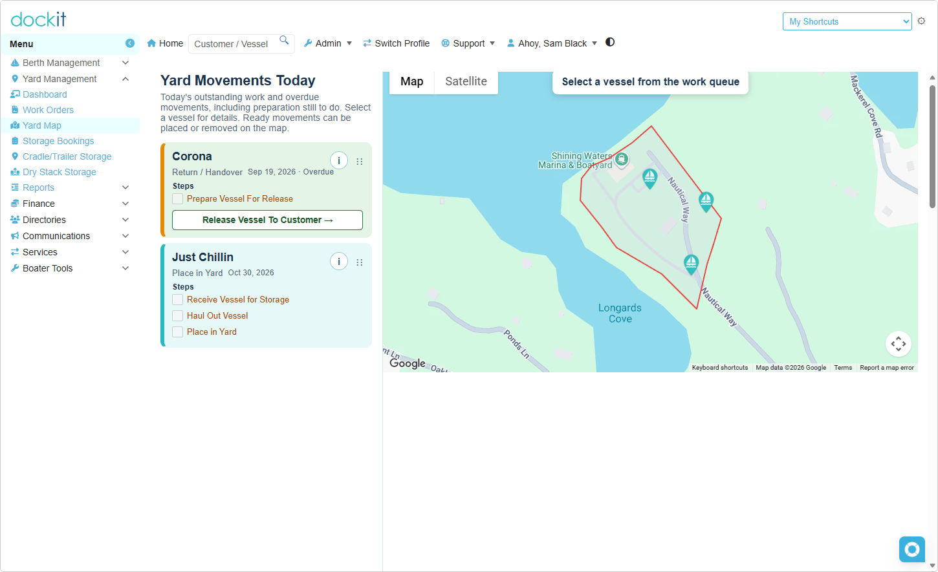Check Prepare Vessel For Release step
This screenshot has width=938, height=572.
coord(177,199)
